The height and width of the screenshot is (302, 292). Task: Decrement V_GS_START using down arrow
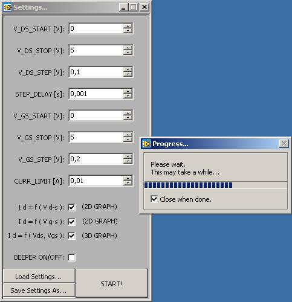point(128,118)
